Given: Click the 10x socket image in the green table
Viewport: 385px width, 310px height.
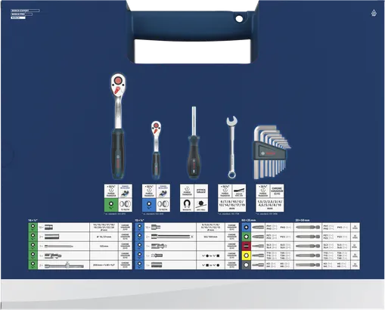Looking at the screenshot, I should 49,227.
